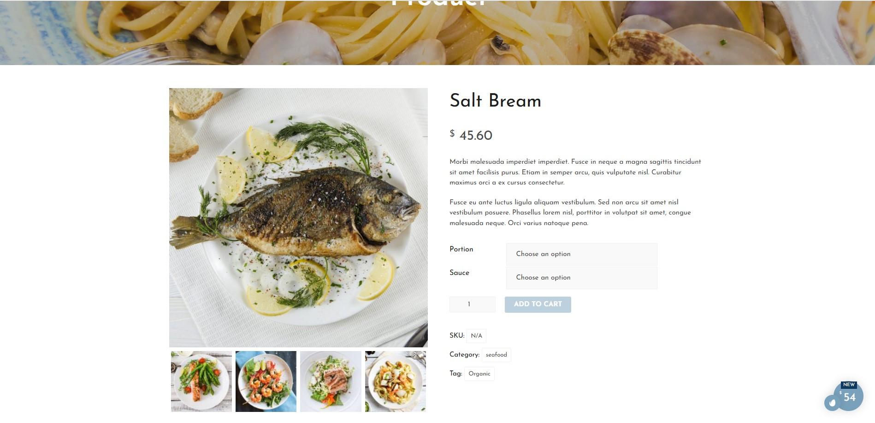
Task: Focus the quantity input field
Action: point(472,304)
